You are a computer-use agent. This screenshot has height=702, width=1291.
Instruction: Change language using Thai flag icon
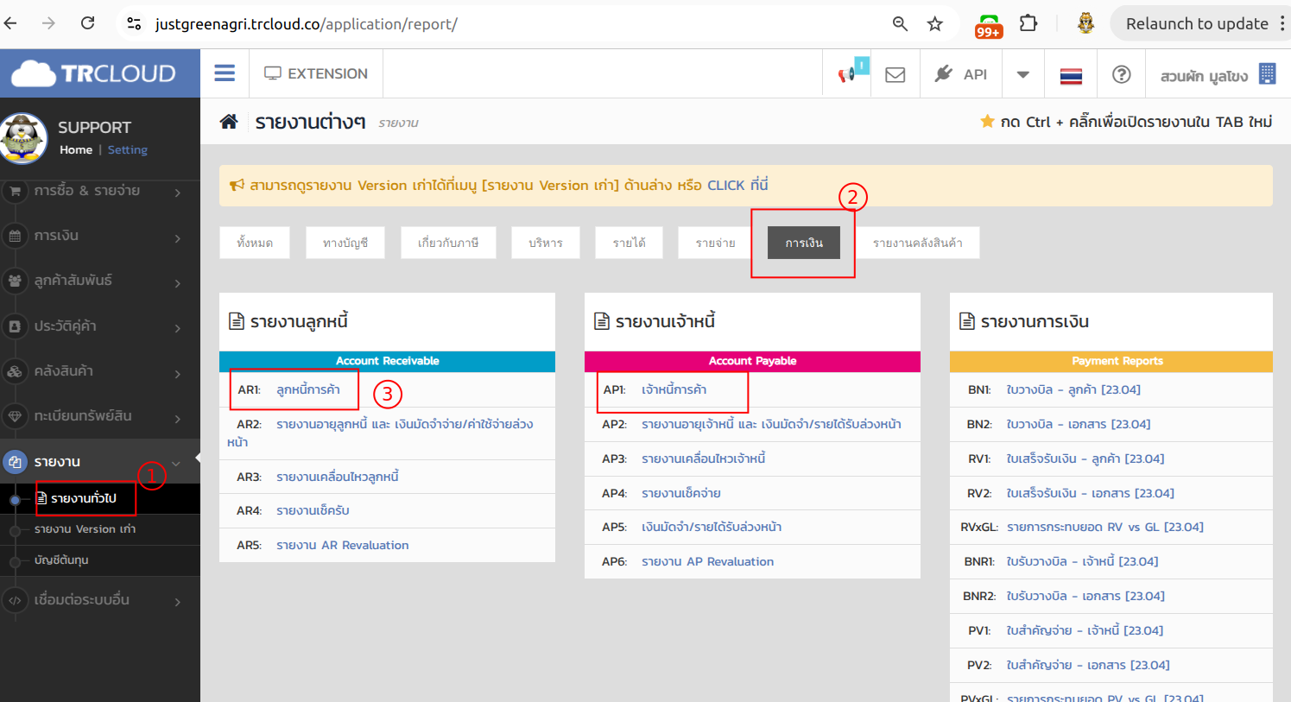click(x=1071, y=75)
